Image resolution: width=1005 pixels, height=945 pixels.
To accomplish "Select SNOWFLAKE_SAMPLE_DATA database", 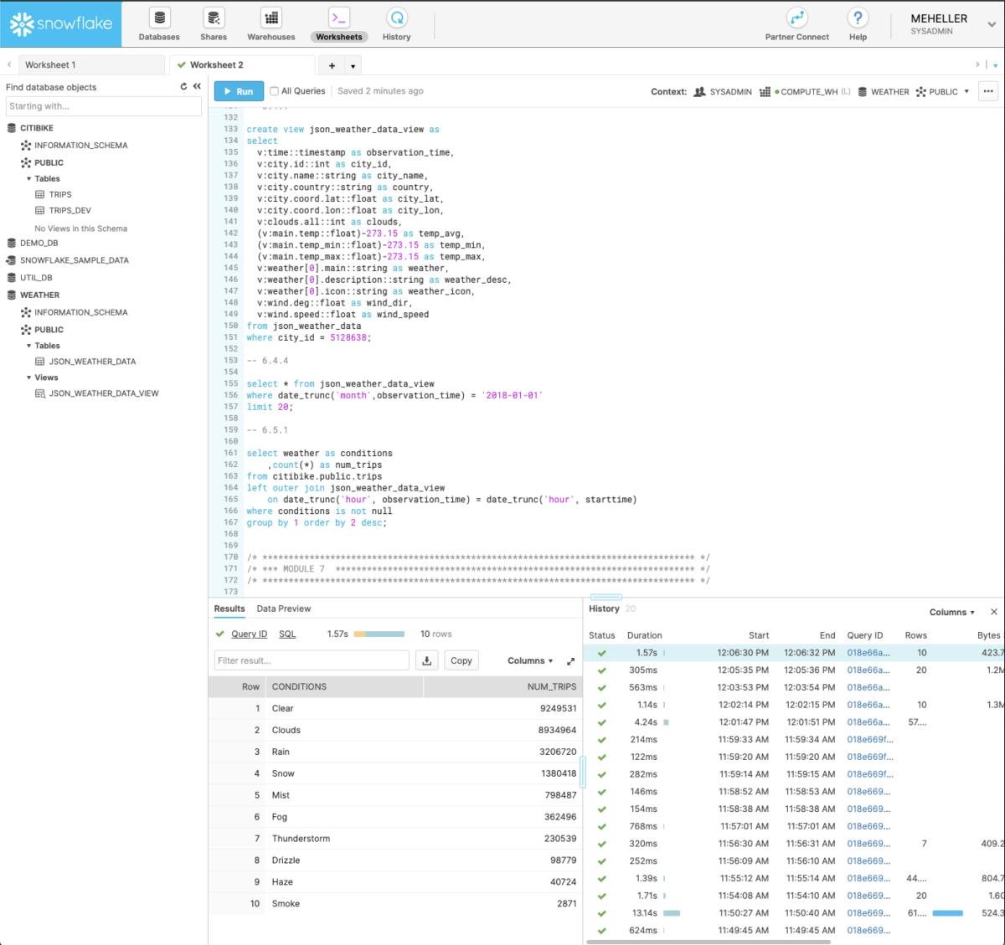I will click(75, 260).
